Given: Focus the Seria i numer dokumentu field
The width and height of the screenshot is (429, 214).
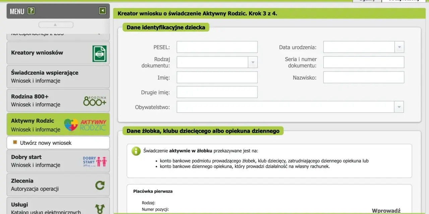Looking at the screenshot, I should click(364, 62).
